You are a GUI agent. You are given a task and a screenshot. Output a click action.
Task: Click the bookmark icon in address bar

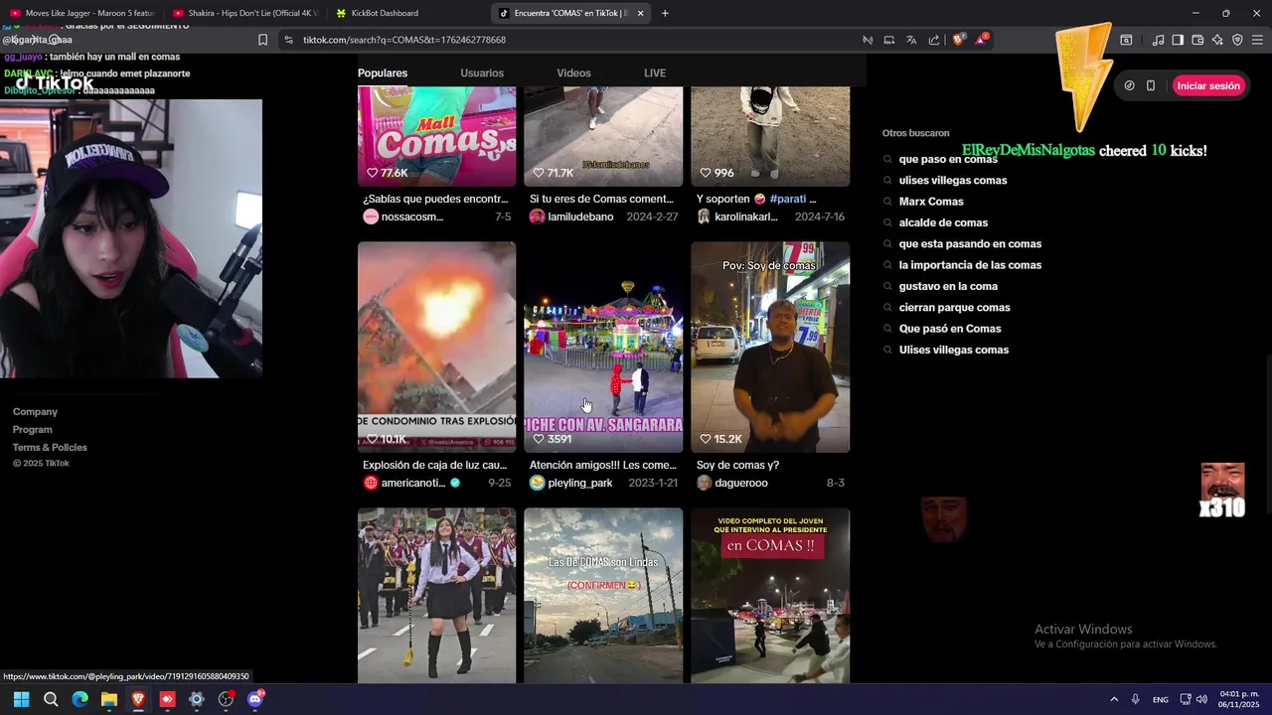(262, 40)
